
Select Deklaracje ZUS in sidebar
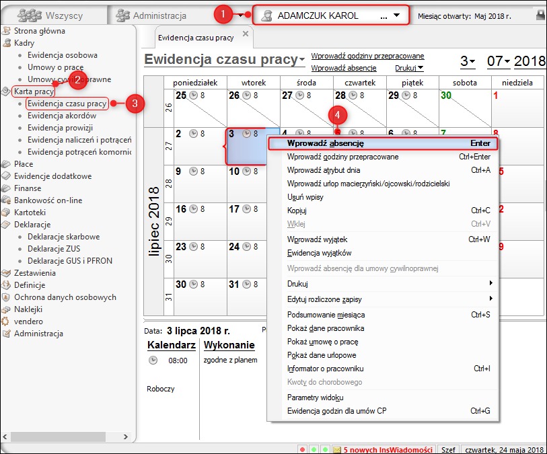pyautogui.click(x=54, y=249)
